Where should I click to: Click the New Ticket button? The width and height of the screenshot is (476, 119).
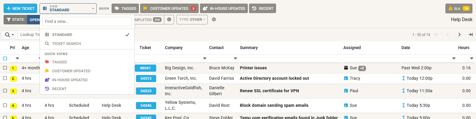[20, 8]
